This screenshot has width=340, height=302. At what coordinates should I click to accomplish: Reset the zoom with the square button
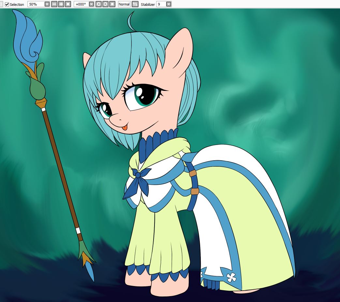coord(68,4)
